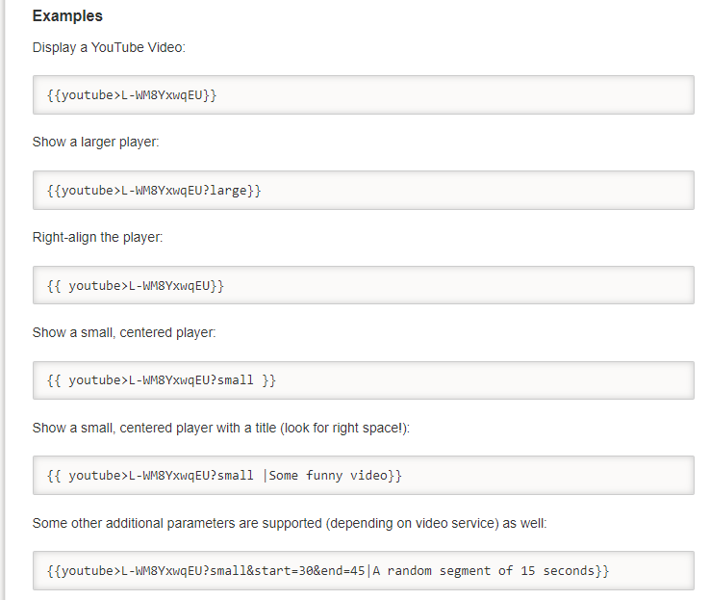
Task: Click 'end=45' in the last code block
Action: (x=342, y=571)
